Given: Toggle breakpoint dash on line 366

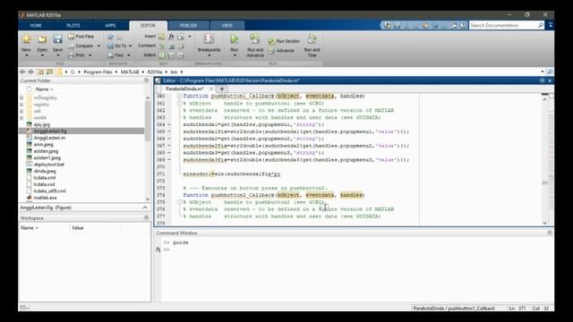Looking at the screenshot, I should click(x=169, y=139).
